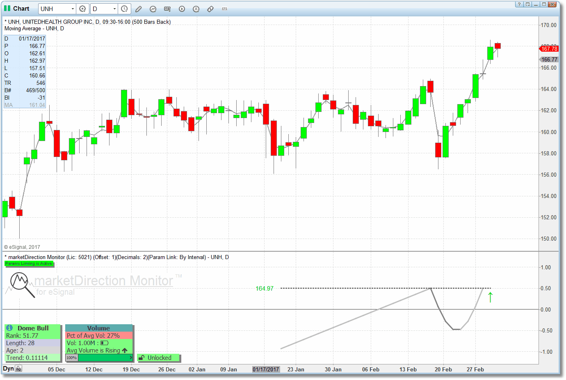Image resolution: width=566 pixels, height=380 pixels.
Task: Expand the D interval dropdown arrow
Action: pyautogui.click(x=114, y=9)
